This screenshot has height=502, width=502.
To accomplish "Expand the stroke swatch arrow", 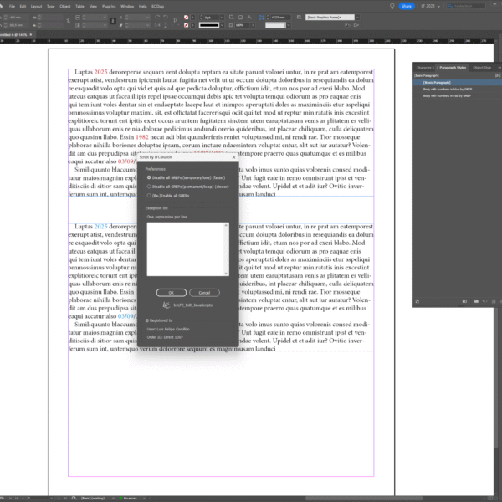I will 192,25.
